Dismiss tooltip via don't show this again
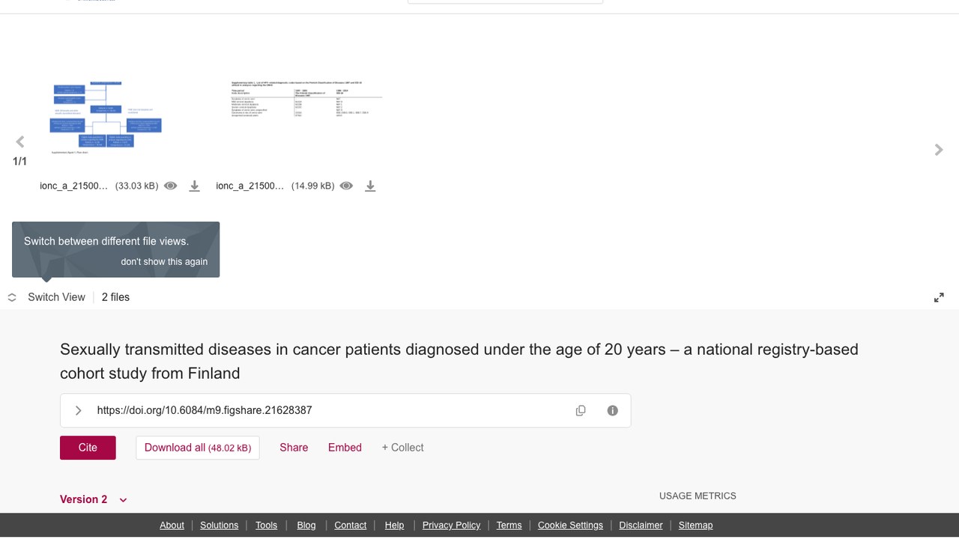The width and height of the screenshot is (959, 539). click(x=164, y=261)
